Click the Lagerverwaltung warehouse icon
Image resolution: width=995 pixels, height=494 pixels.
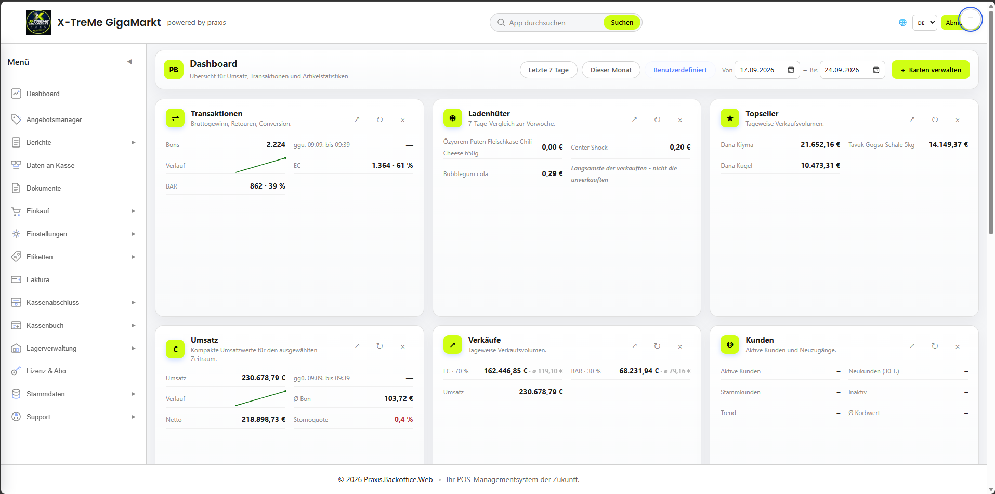(x=16, y=348)
